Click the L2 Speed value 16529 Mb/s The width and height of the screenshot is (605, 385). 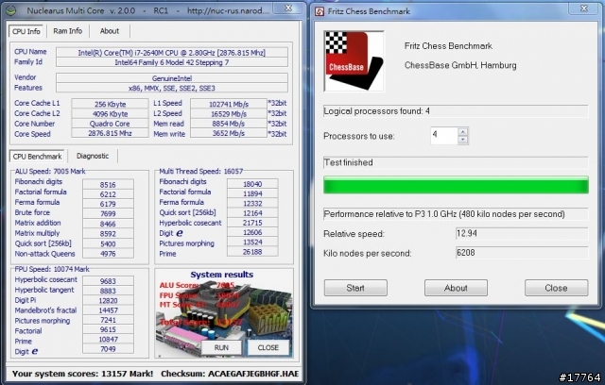[229, 114]
